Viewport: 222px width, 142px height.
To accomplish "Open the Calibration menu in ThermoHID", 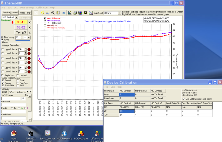I will tap(42, 7).
